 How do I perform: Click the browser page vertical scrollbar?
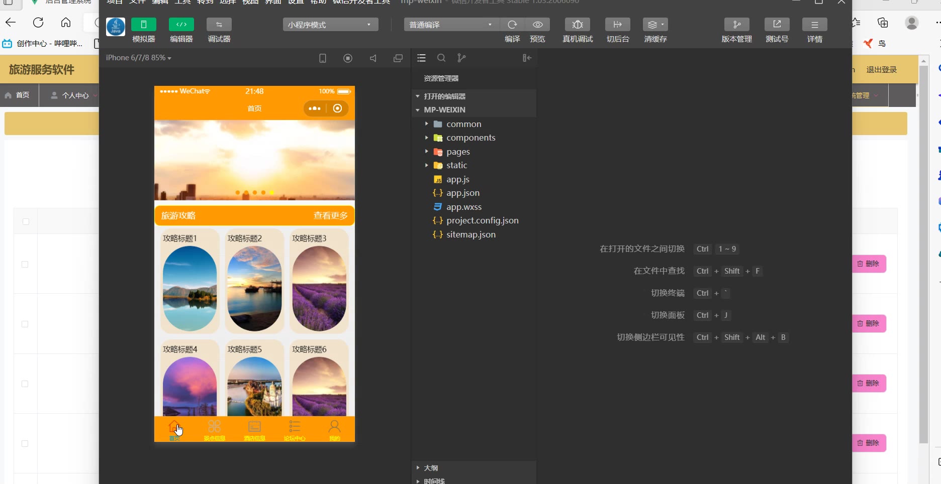tap(923, 251)
